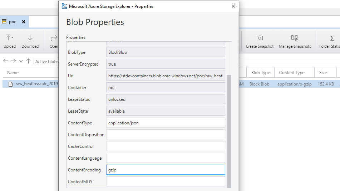Click Create Snapshot camera icon
The width and height of the screenshot is (340, 191).
[x=260, y=38]
